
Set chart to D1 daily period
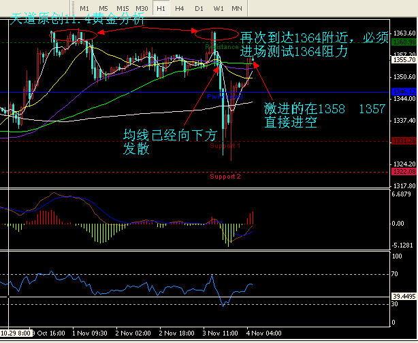point(198,8)
